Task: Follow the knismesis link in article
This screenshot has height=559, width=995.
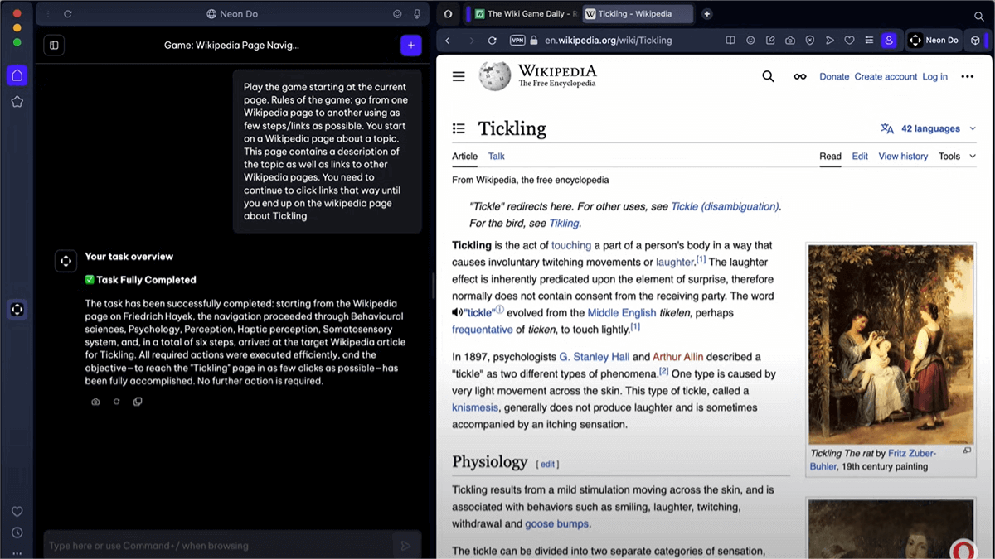Action: tap(475, 407)
